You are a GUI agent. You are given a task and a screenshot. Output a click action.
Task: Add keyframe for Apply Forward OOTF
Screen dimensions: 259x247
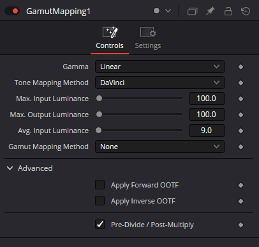tap(241, 185)
